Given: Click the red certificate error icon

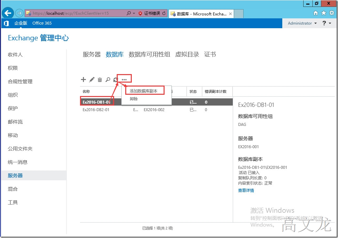Looking at the screenshot, I should coord(140,13).
